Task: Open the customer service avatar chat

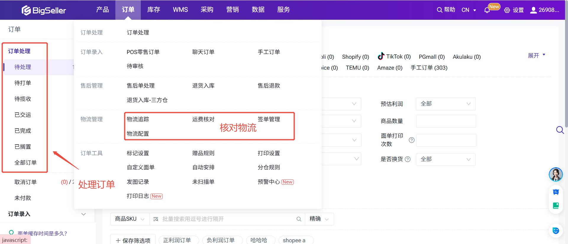Action: click(556, 174)
